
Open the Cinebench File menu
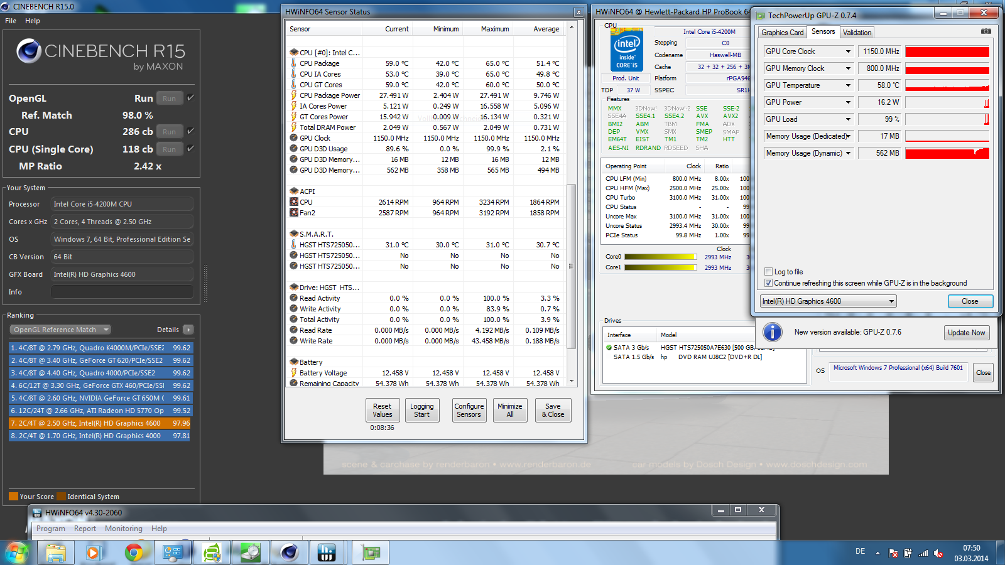tap(11, 21)
